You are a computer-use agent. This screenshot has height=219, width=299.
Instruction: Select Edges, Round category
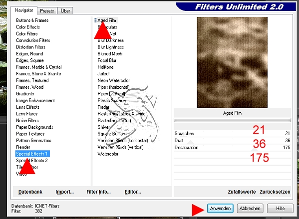29,53
